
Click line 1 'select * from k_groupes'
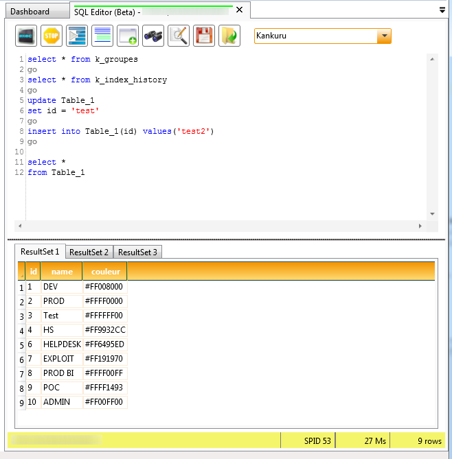tap(82, 59)
